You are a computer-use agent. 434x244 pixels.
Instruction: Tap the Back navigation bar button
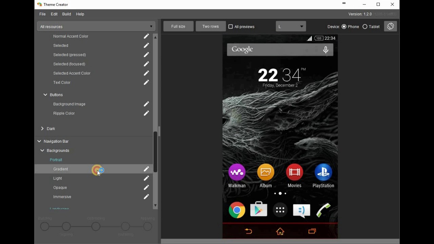coord(248,231)
